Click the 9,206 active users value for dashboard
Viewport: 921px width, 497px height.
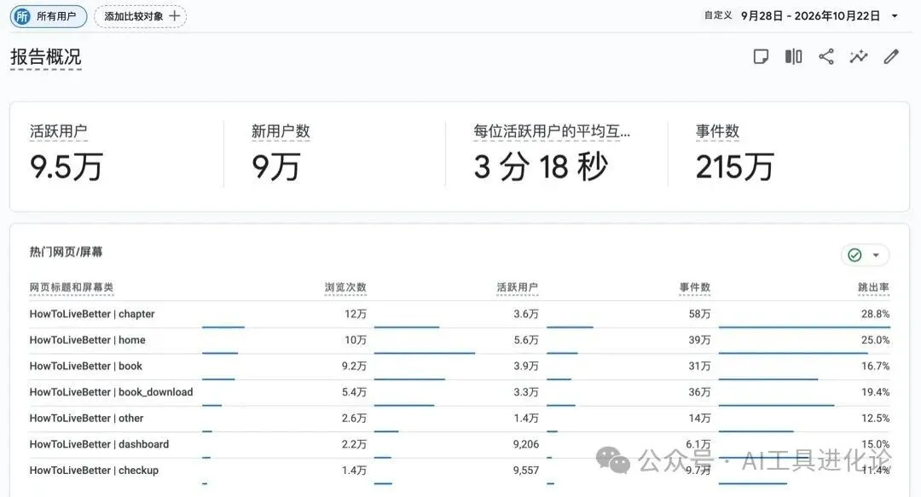click(525, 444)
